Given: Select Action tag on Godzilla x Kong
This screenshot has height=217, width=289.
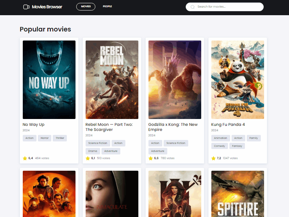Looking at the screenshot, I should [x=155, y=143].
